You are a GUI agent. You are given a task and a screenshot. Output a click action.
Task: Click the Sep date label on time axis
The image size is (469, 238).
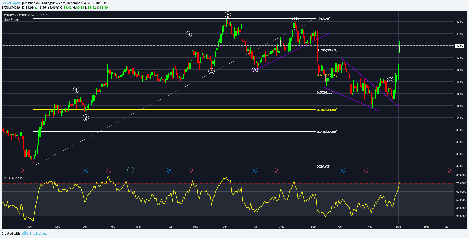click(x=313, y=227)
